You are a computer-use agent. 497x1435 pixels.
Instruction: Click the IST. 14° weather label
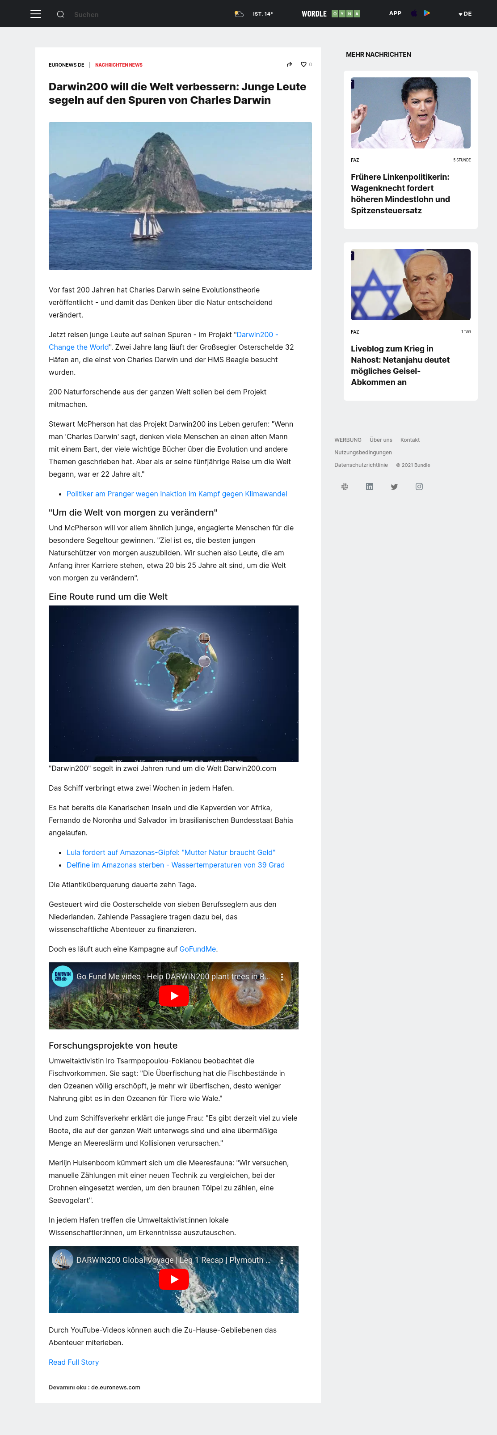[x=263, y=14]
